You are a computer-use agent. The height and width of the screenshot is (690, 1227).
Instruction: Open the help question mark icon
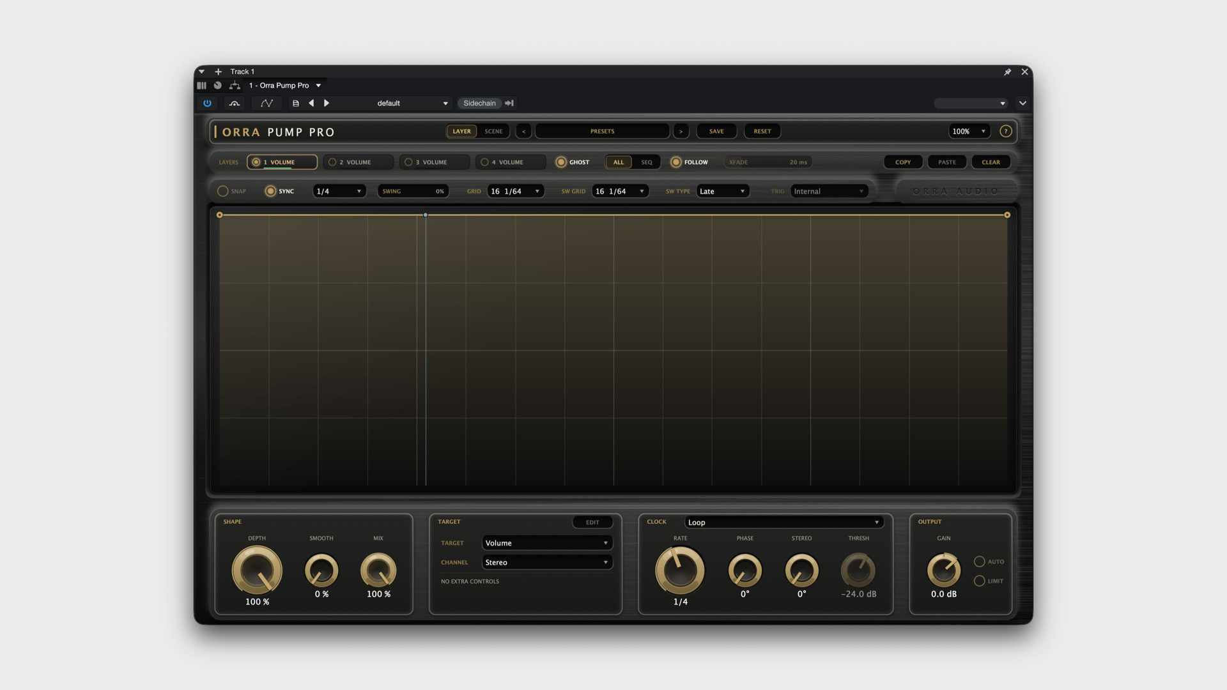pyautogui.click(x=1005, y=131)
